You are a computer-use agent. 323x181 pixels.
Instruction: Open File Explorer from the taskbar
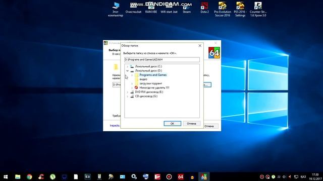pyautogui.click(x=18, y=176)
